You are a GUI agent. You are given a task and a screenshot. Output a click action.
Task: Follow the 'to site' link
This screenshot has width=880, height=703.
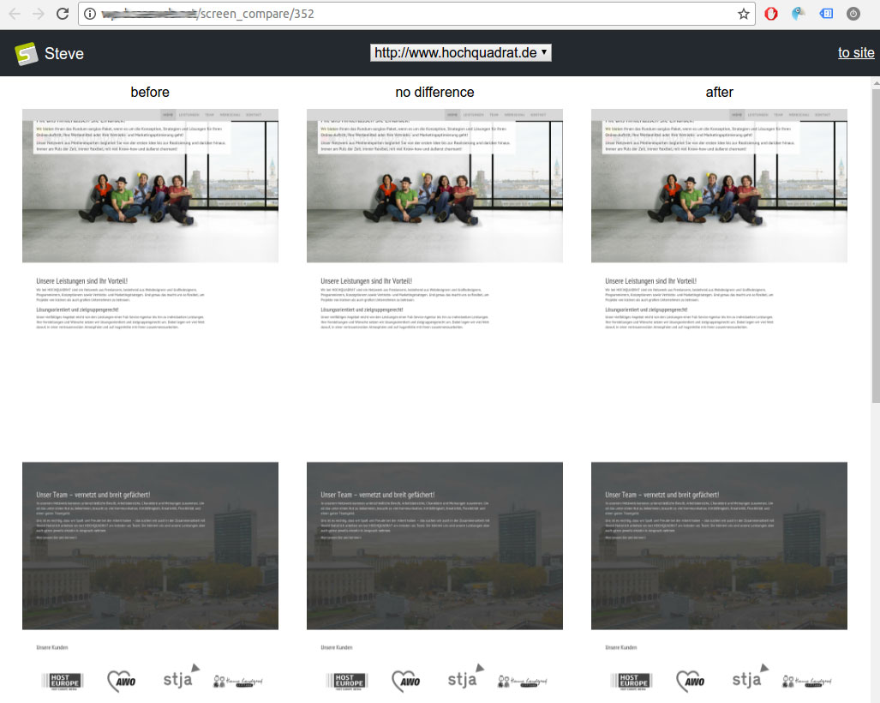coord(856,53)
